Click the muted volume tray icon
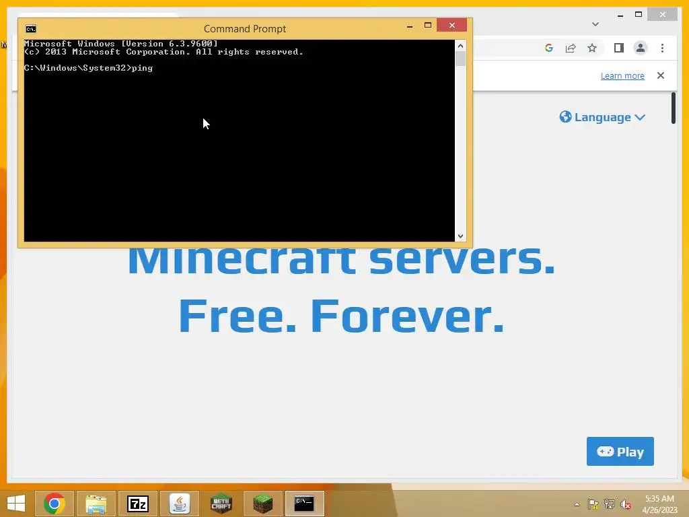Image resolution: width=689 pixels, height=517 pixels. [x=626, y=504]
